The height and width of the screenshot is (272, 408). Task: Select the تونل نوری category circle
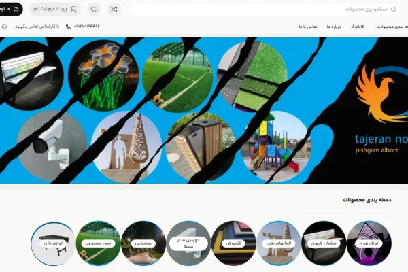(369, 243)
